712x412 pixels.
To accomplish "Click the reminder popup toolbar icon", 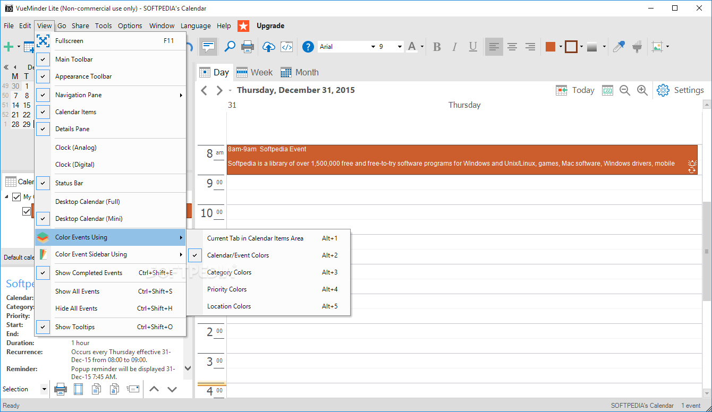I will point(208,47).
